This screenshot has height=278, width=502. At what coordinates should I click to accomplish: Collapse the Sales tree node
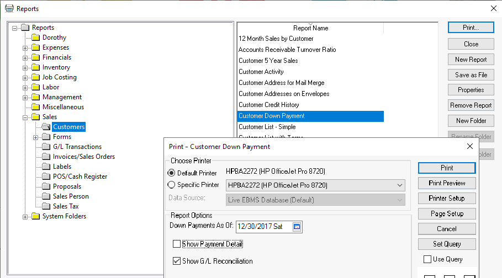(x=25, y=117)
